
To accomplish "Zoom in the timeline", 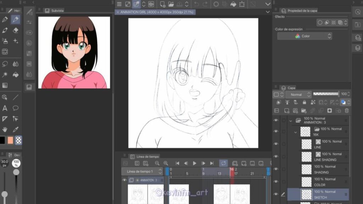I will click(x=166, y=163).
